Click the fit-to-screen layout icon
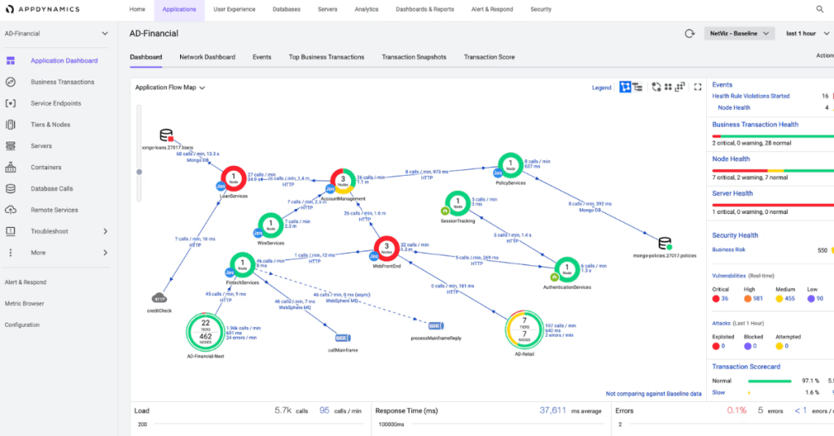The width and height of the screenshot is (834, 436). pos(680,87)
